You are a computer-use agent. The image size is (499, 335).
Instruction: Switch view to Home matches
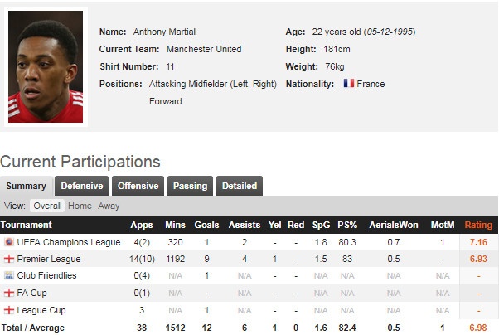[x=80, y=206]
